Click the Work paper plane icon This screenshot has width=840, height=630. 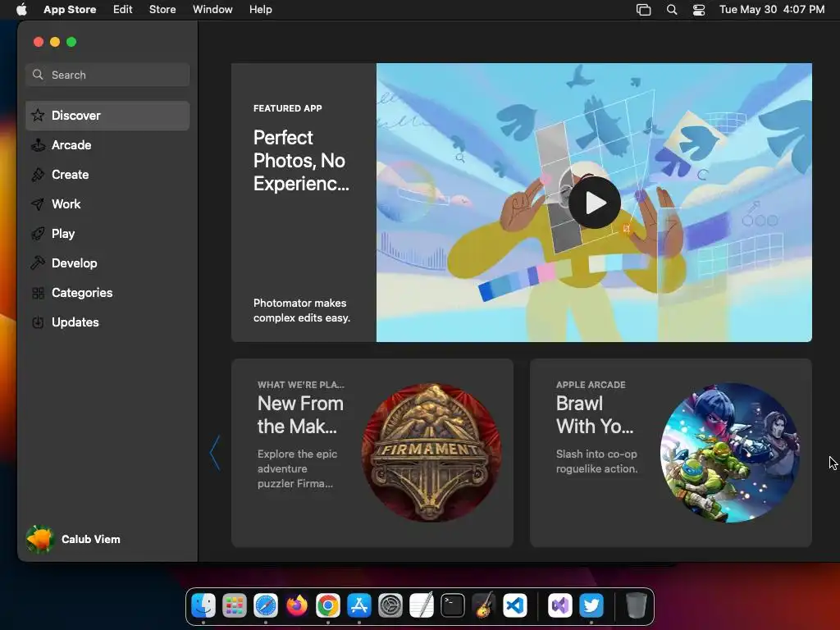[x=38, y=204]
